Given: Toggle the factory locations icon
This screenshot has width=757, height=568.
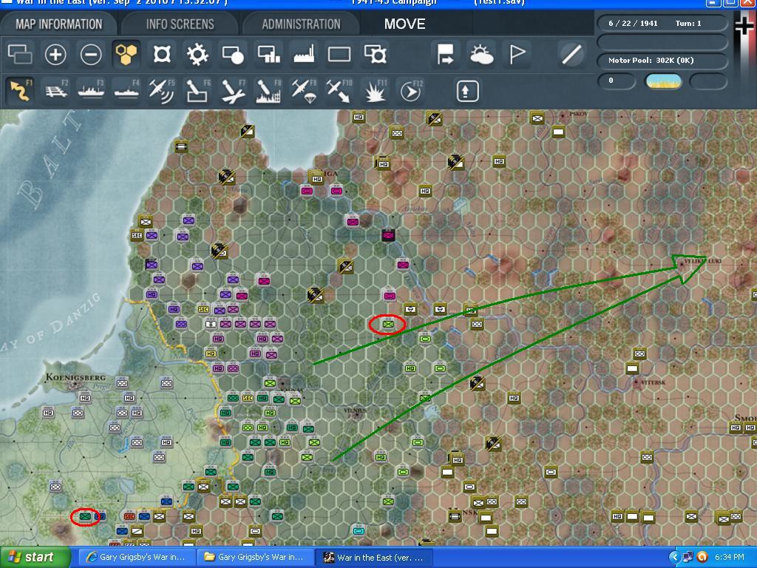Looking at the screenshot, I should click(304, 54).
